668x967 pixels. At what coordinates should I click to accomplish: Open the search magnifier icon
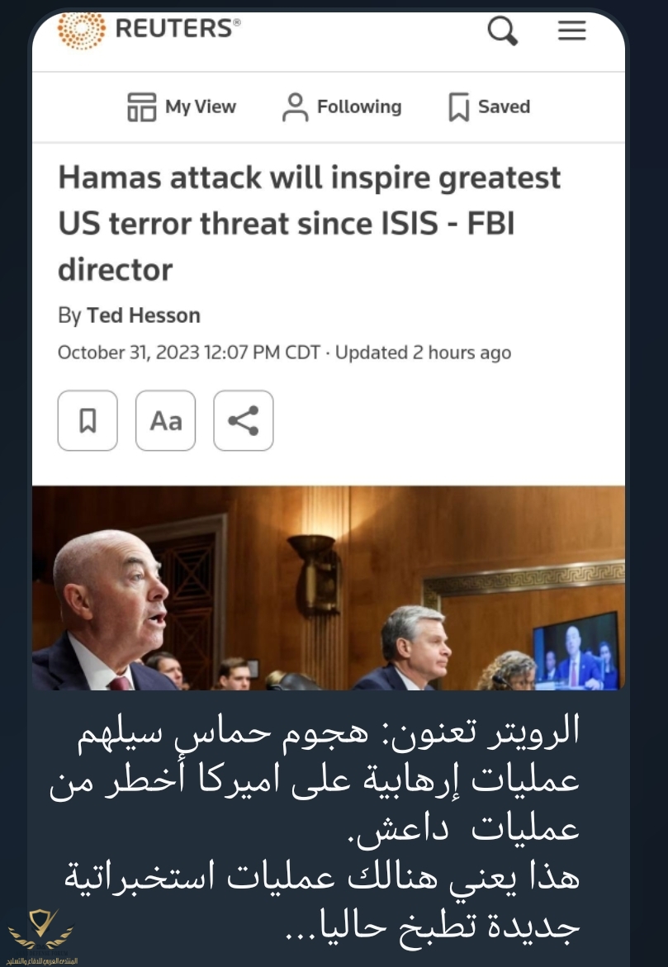click(x=503, y=31)
